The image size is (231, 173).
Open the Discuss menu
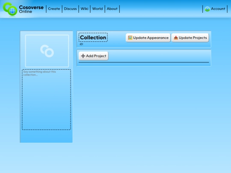click(70, 9)
